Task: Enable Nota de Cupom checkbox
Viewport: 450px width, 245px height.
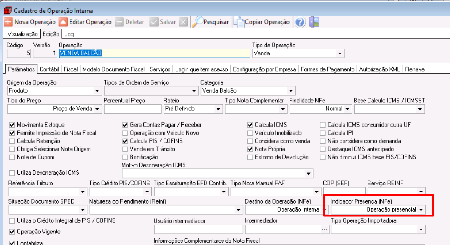Action: coord(12,157)
